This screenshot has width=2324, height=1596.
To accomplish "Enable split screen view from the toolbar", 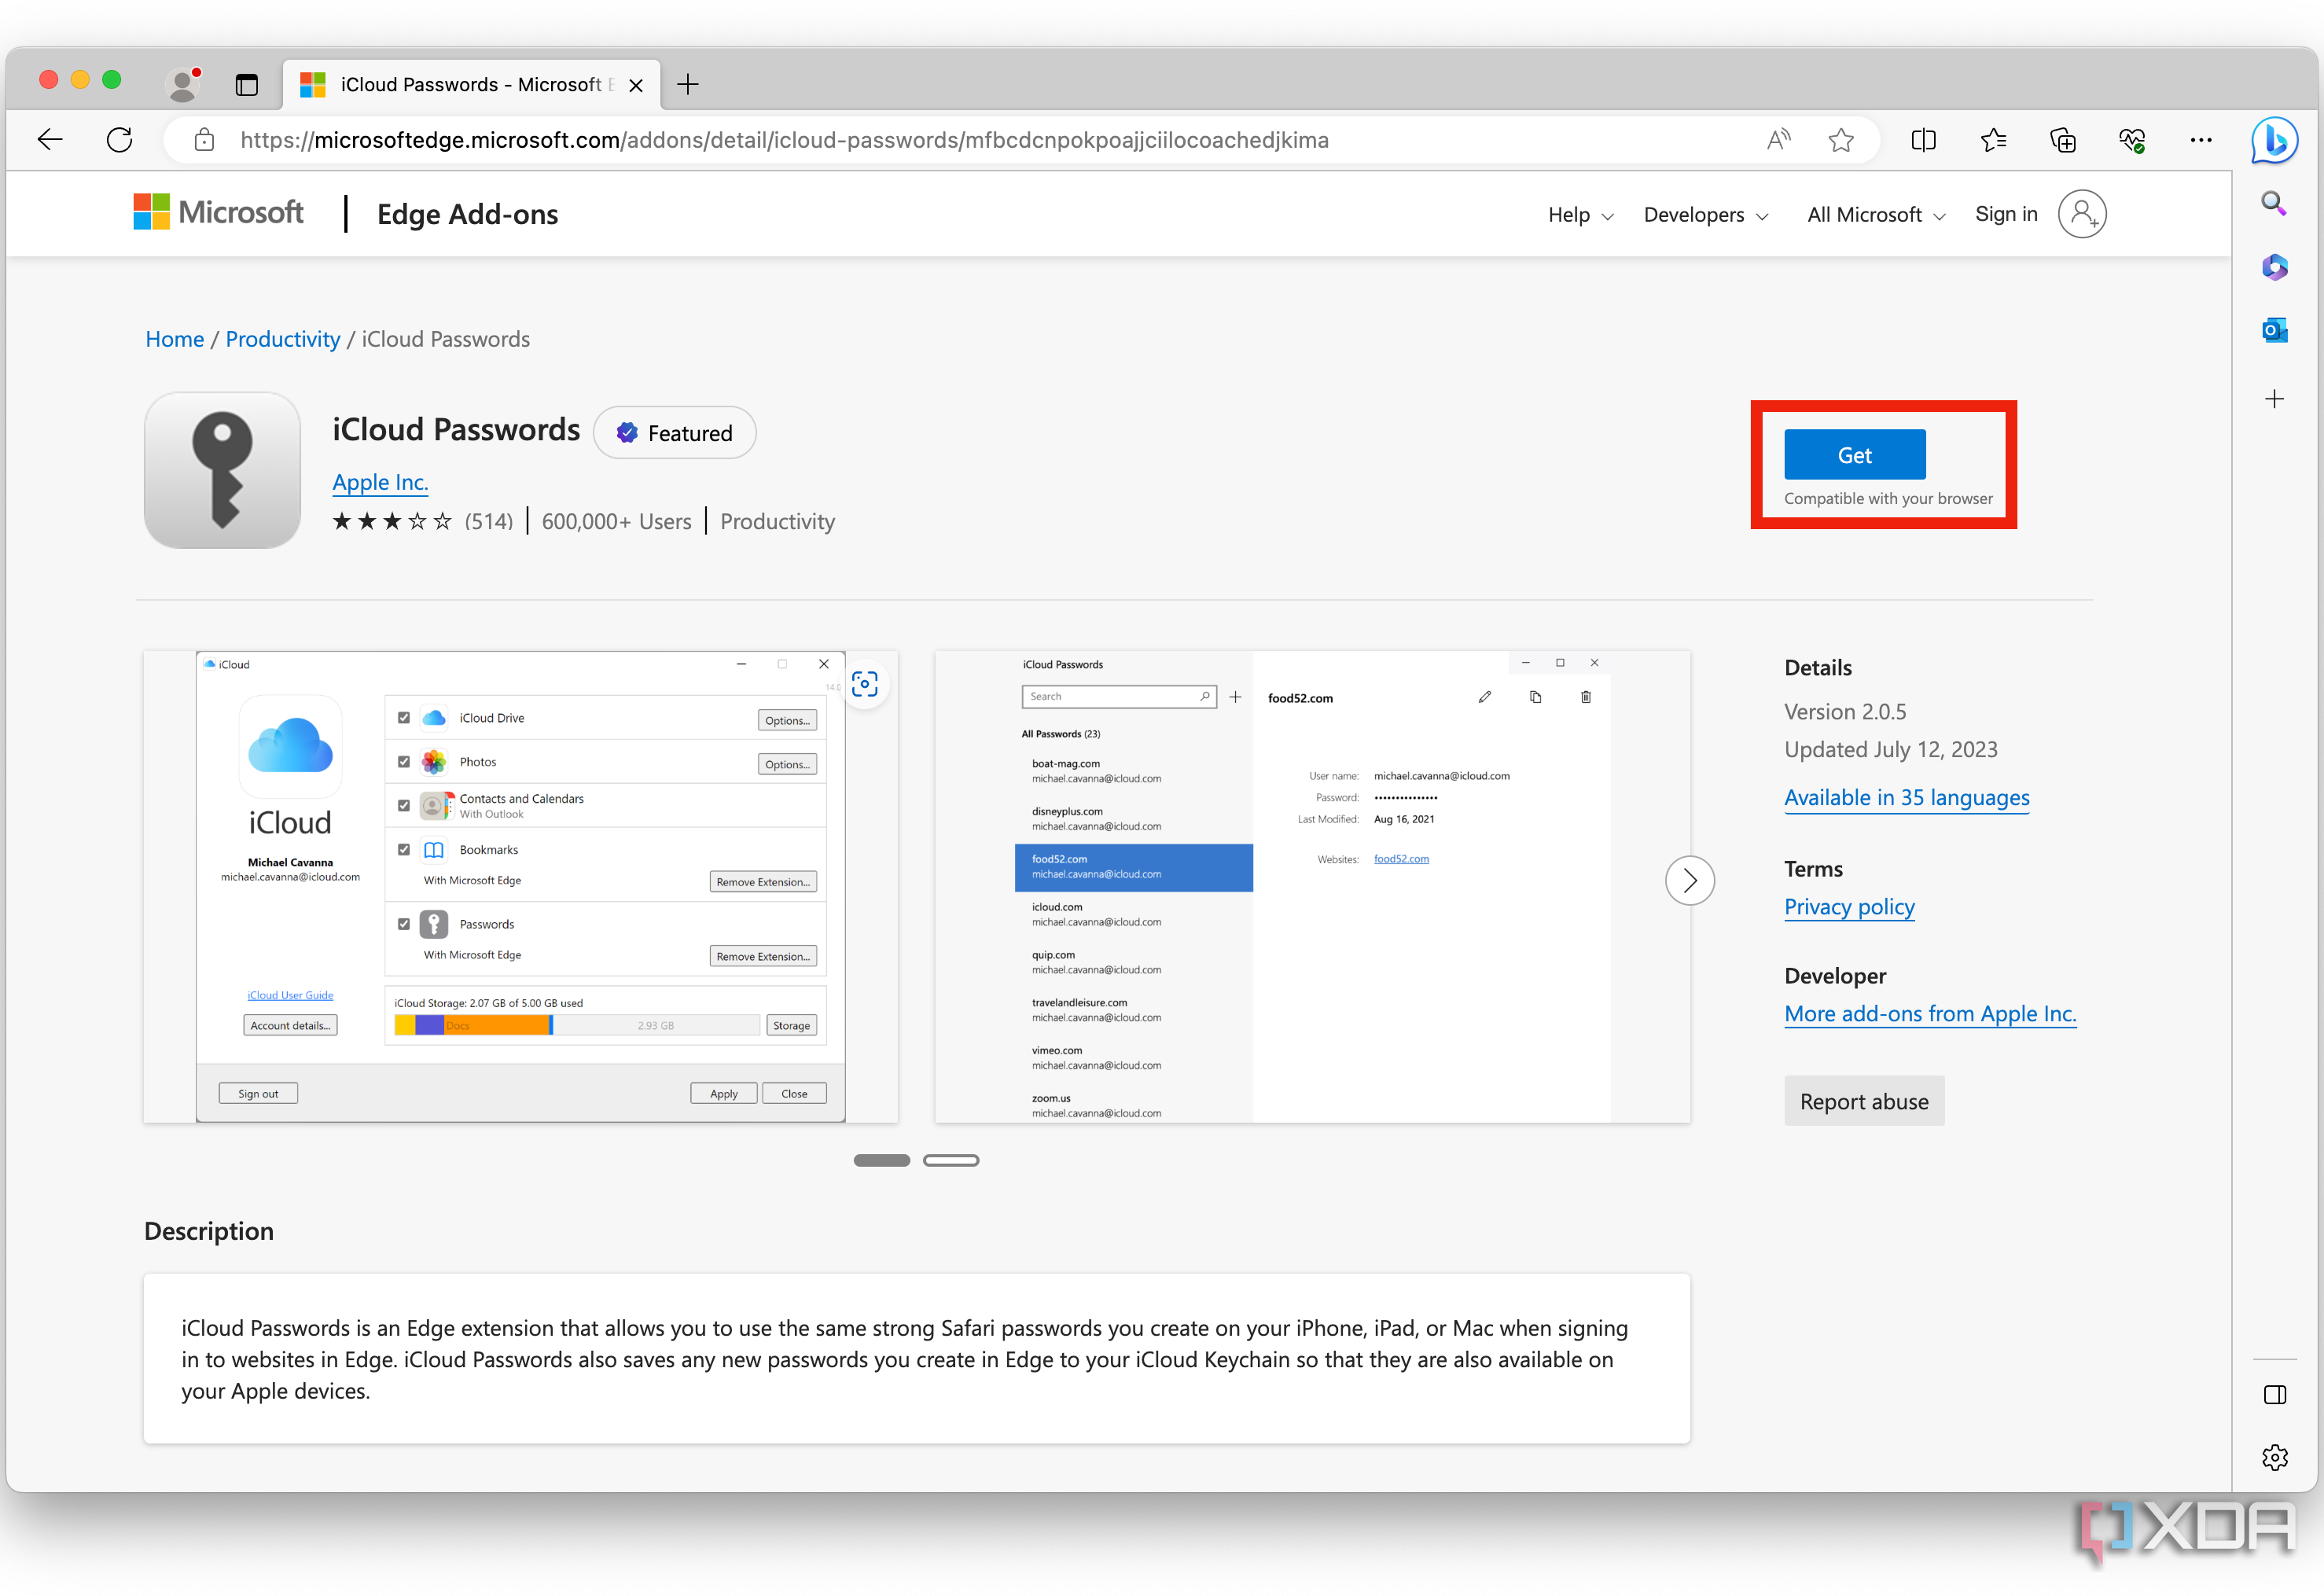I will pos(1923,140).
